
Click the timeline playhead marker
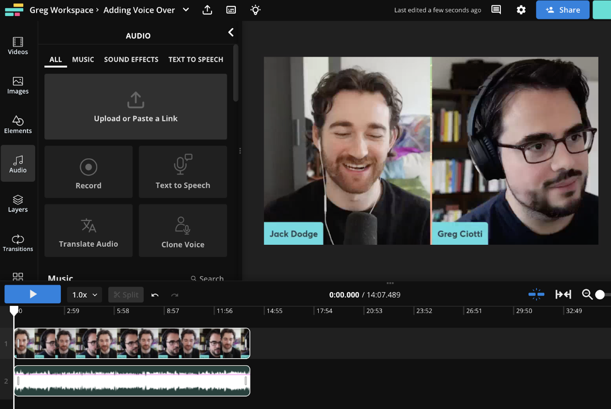[14, 311]
